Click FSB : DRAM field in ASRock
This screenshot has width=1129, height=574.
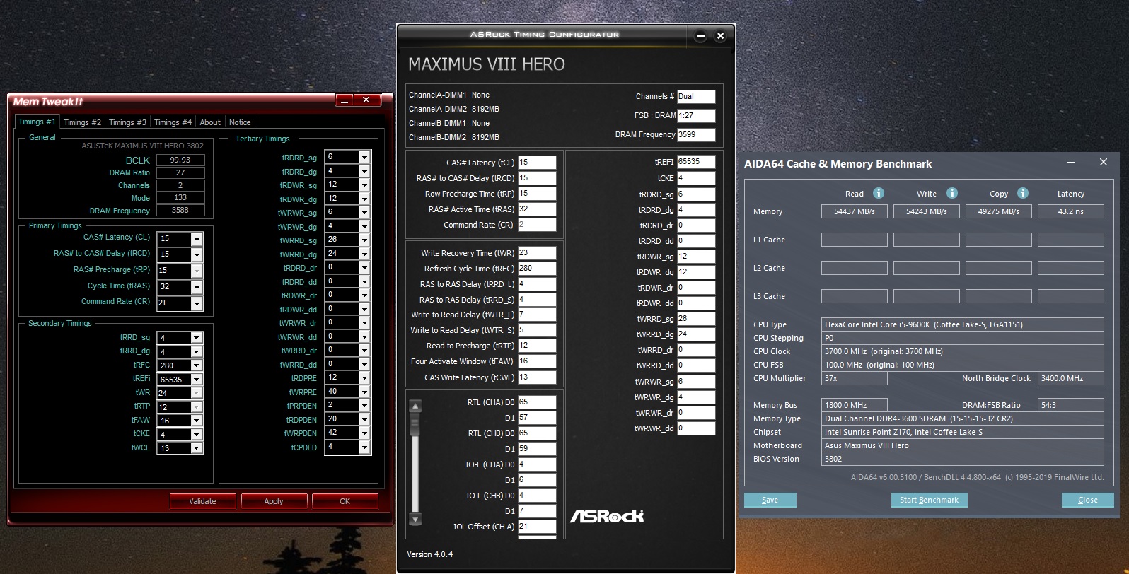[x=696, y=115]
